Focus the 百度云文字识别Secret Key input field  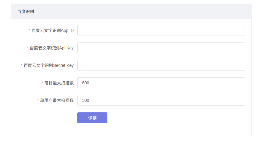[x=161, y=65]
